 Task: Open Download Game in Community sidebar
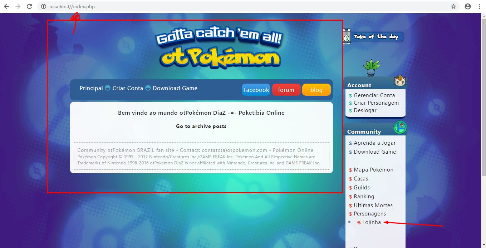(x=375, y=152)
